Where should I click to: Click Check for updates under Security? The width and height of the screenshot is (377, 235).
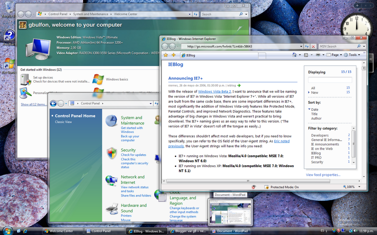[133, 155]
